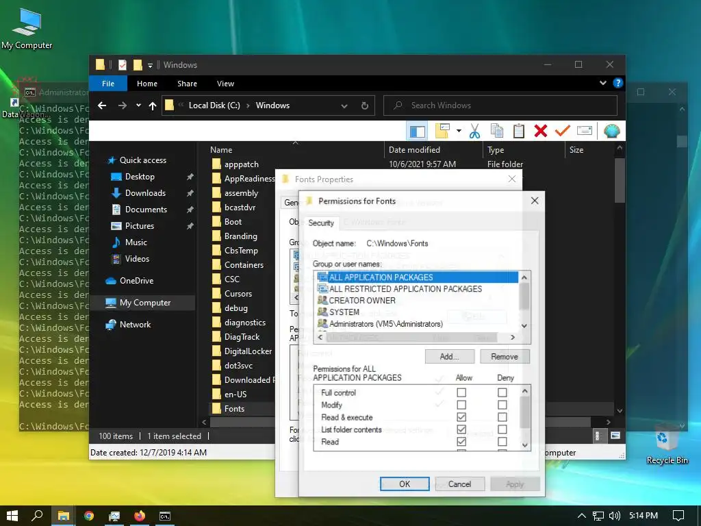Open the Home ribbon tab
The height and width of the screenshot is (526, 701).
[147, 84]
